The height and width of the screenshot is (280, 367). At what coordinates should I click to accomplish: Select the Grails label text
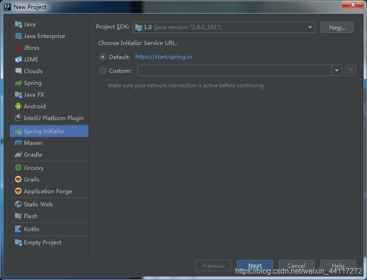pos(32,179)
